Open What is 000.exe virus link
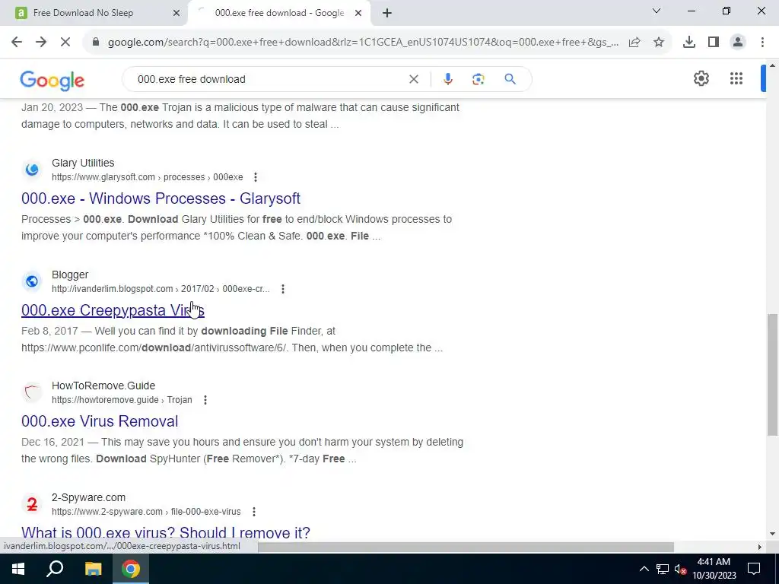The width and height of the screenshot is (779, 584). click(x=165, y=533)
